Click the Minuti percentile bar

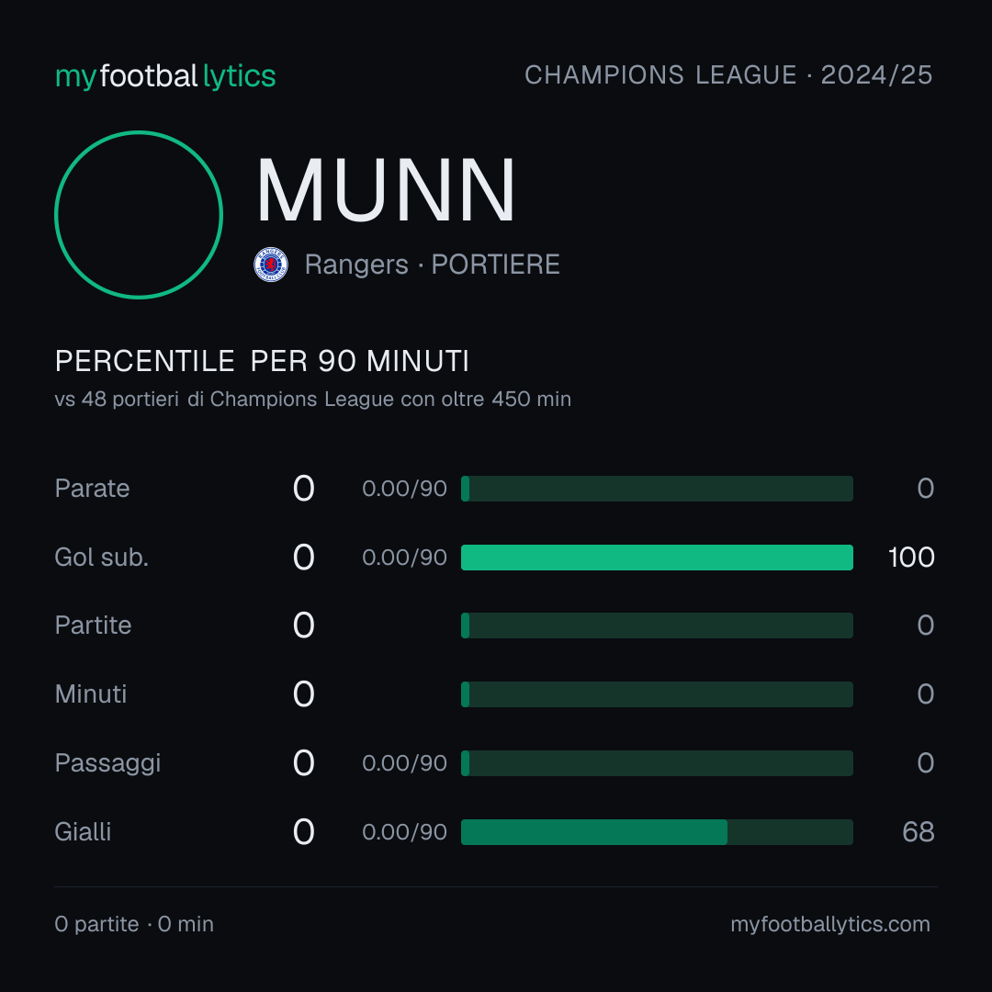pyautogui.click(x=657, y=694)
